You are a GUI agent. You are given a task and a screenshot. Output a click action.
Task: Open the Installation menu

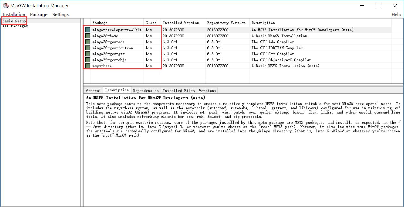pyautogui.click(x=14, y=14)
